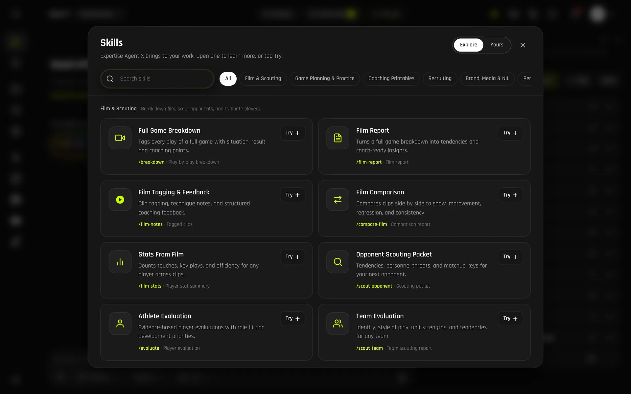
Task: Click the /film-stats command text
Action: click(x=150, y=286)
